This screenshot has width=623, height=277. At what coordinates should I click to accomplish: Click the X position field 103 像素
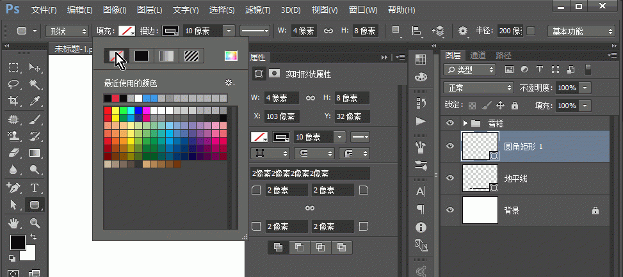coord(281,116)
